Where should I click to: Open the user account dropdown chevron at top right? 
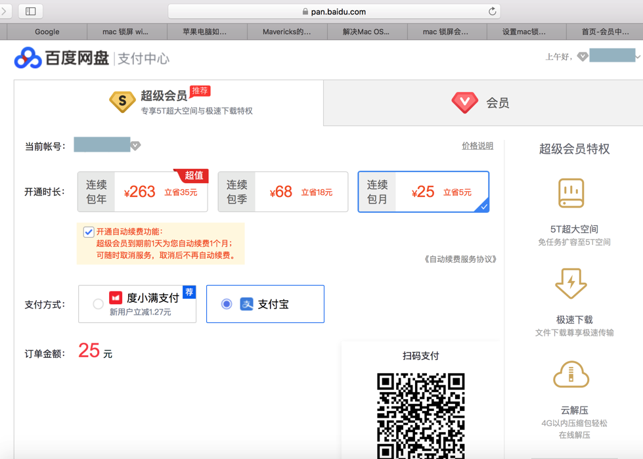pyautogui.click(x=638, y=57)
